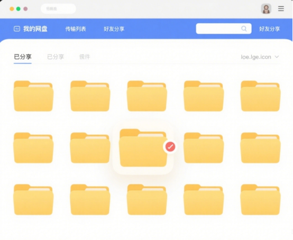Focus the white search field in the blue bar

point(224,29)
